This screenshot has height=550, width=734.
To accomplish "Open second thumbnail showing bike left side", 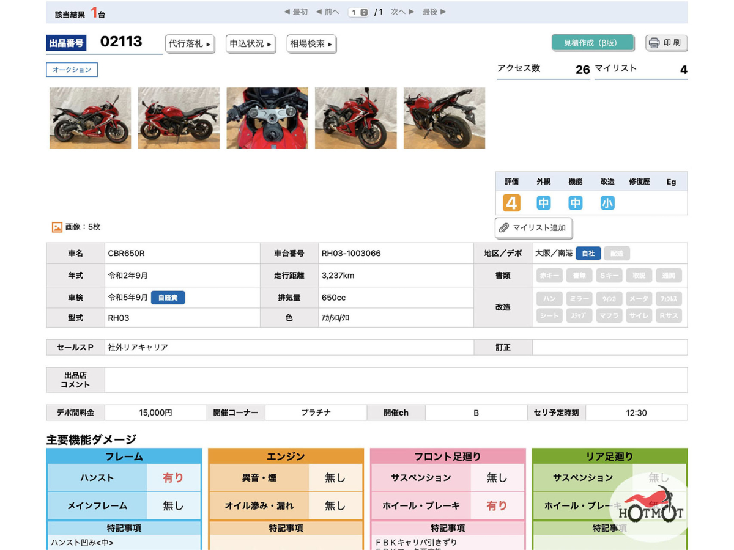I will (179, 118).
